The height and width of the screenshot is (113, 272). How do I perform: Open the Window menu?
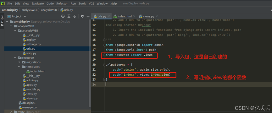point(102,3)
